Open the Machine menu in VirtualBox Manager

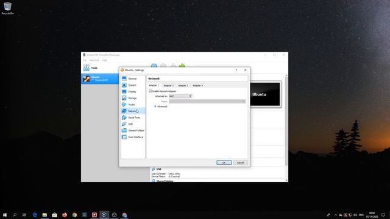coord(94,60)
